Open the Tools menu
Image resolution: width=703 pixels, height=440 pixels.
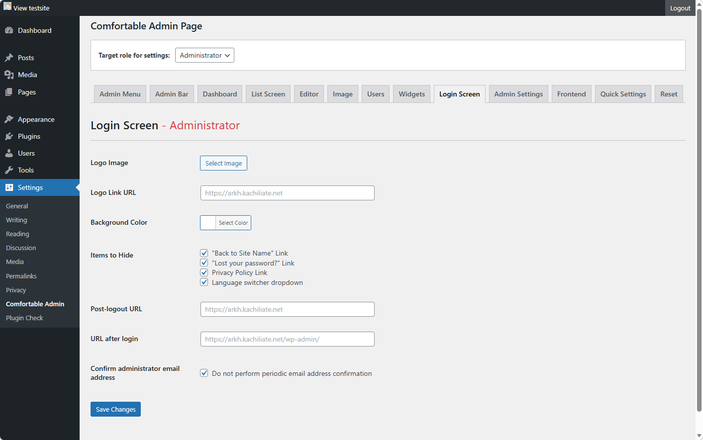(x=40, y=170)
